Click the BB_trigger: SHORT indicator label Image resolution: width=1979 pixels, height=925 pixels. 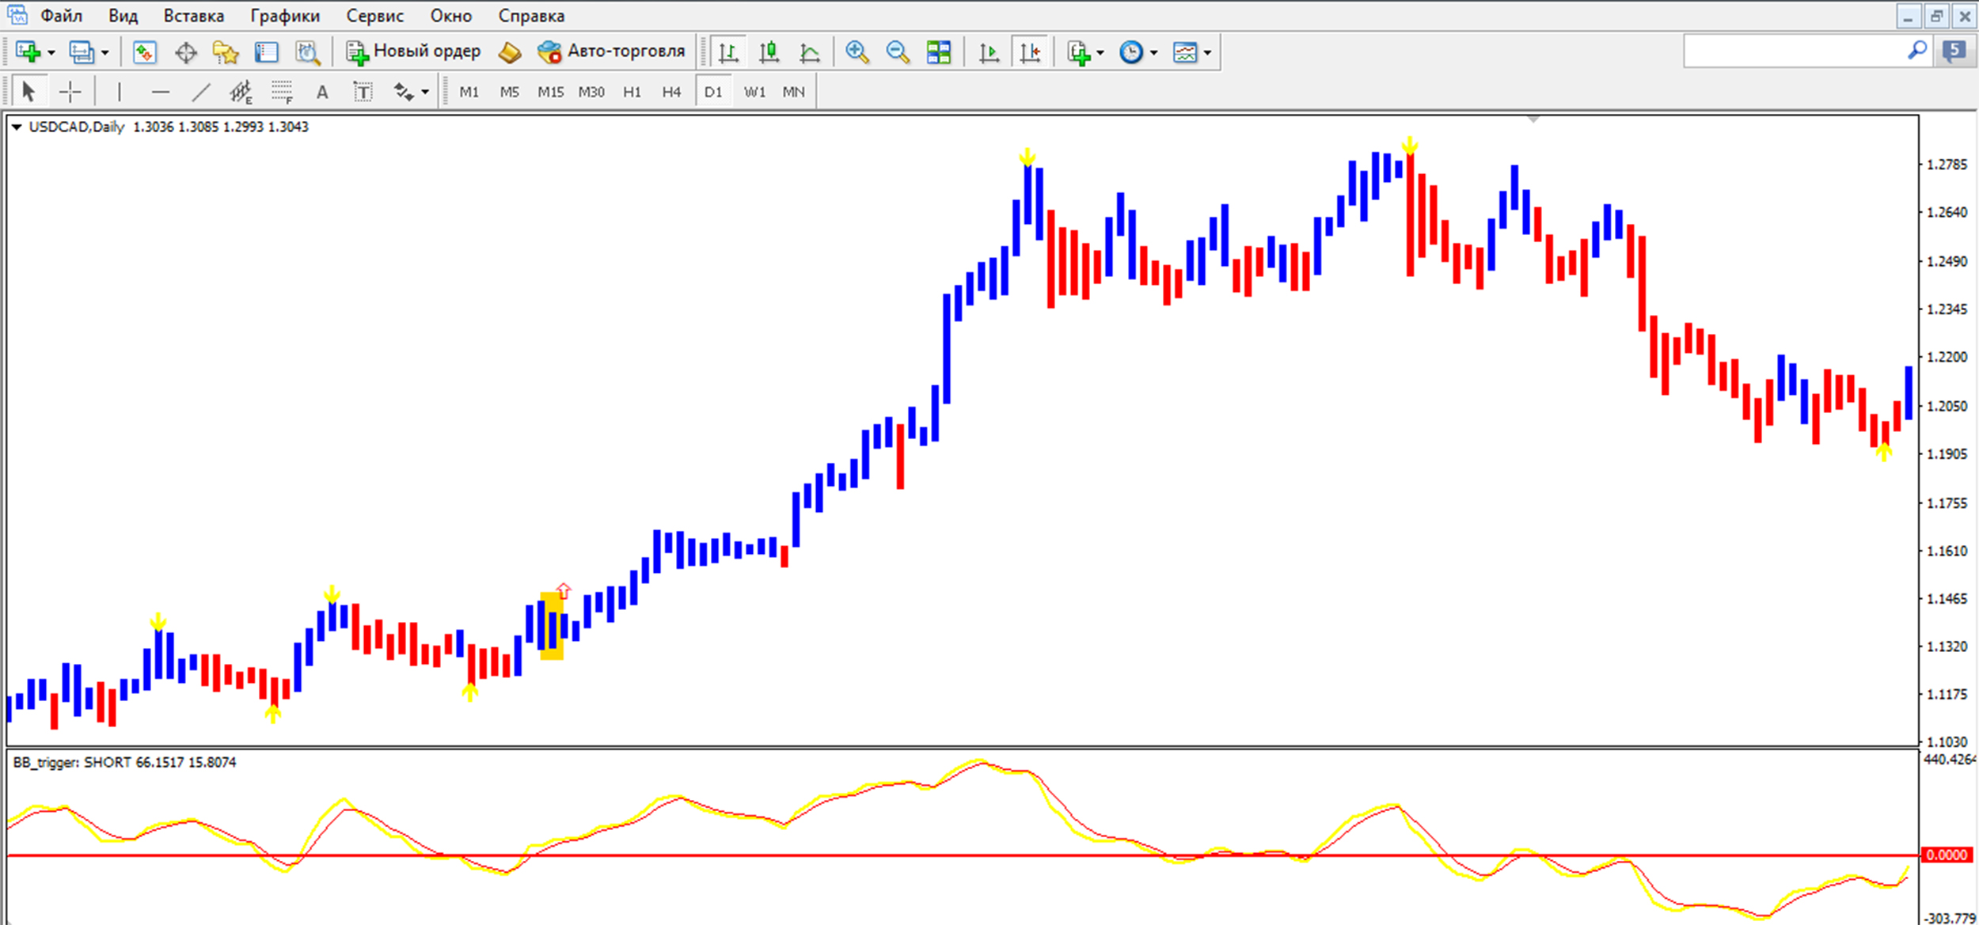tap(124, 762)
